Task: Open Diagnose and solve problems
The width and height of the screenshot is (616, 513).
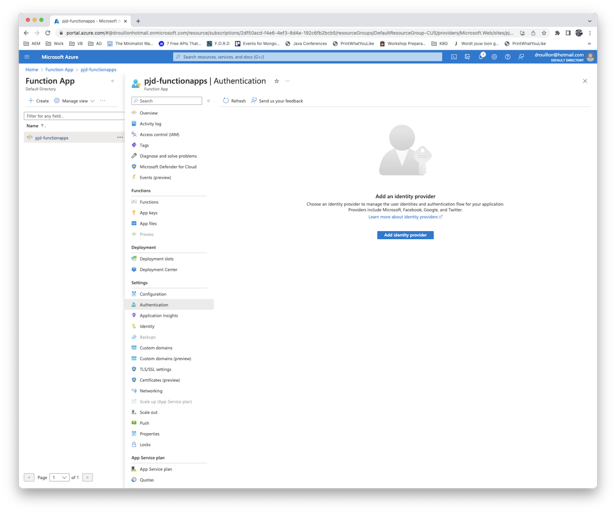Action: (x=169, y=156)
